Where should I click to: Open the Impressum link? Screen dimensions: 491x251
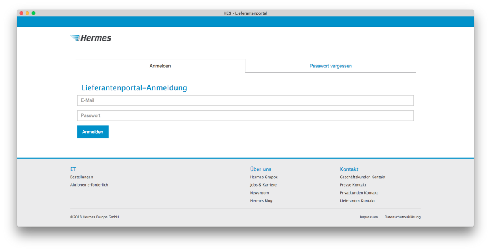[369, 217]
